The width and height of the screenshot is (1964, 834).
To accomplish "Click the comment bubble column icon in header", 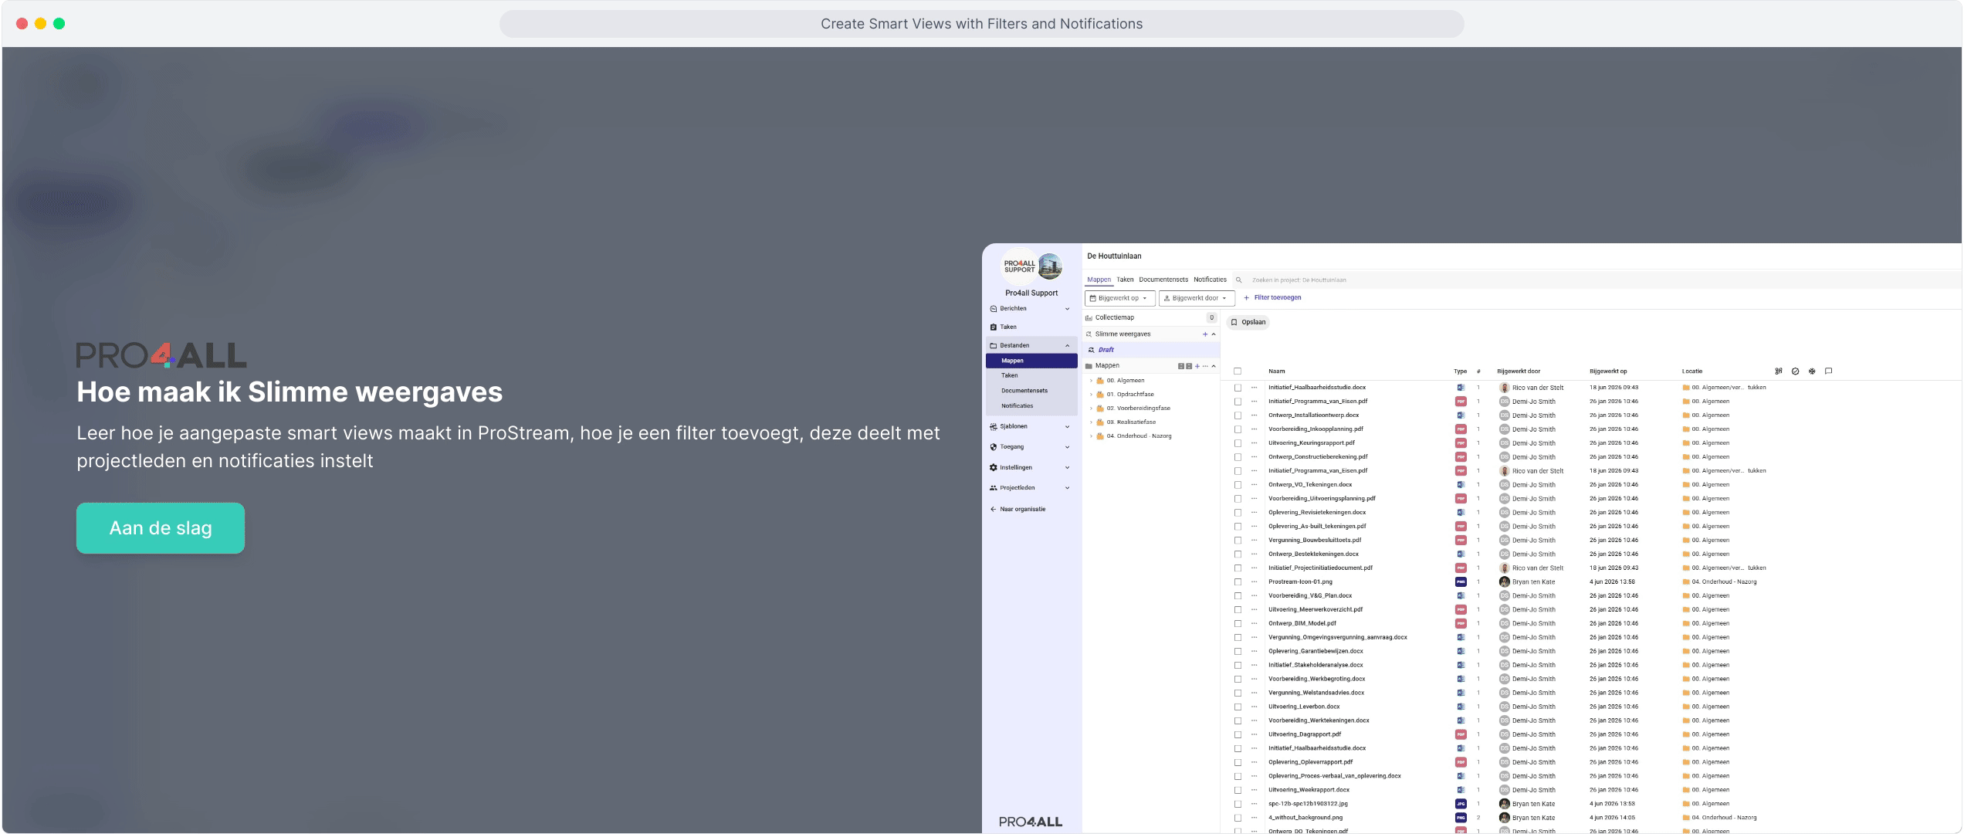I will [1828, 371].
